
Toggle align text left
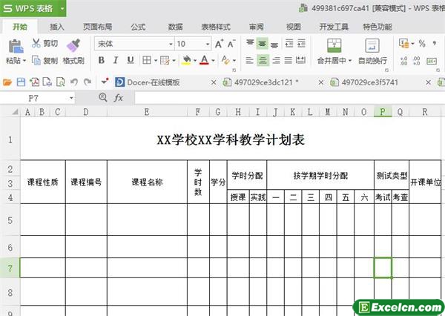click(x=249, y=60)
